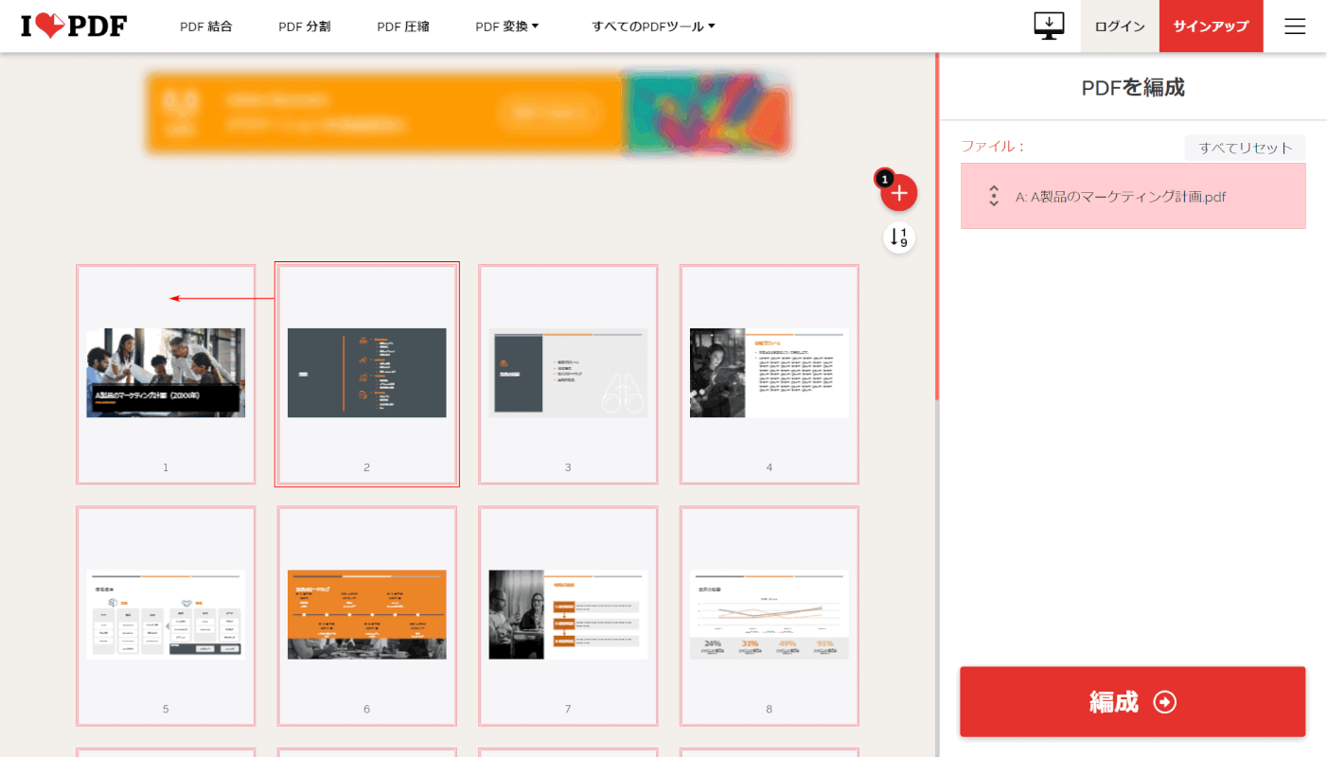Click the sort pages by number icon
Viewport: 1327px width, 757px height.
coord(899,238)
